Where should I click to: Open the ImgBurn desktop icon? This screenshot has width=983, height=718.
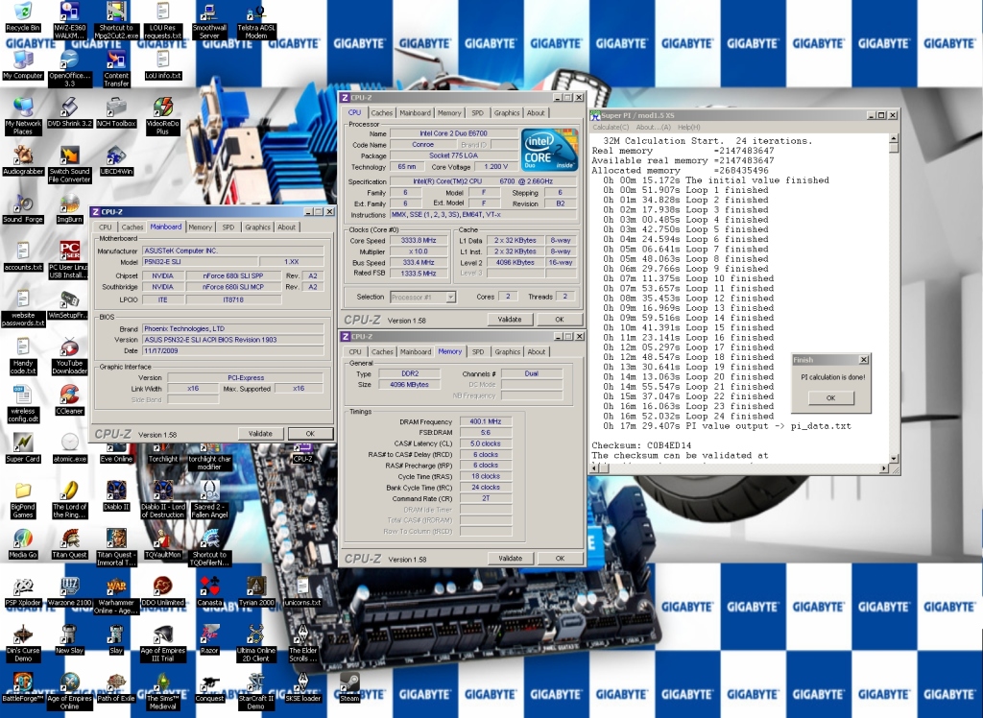point(69,209)
